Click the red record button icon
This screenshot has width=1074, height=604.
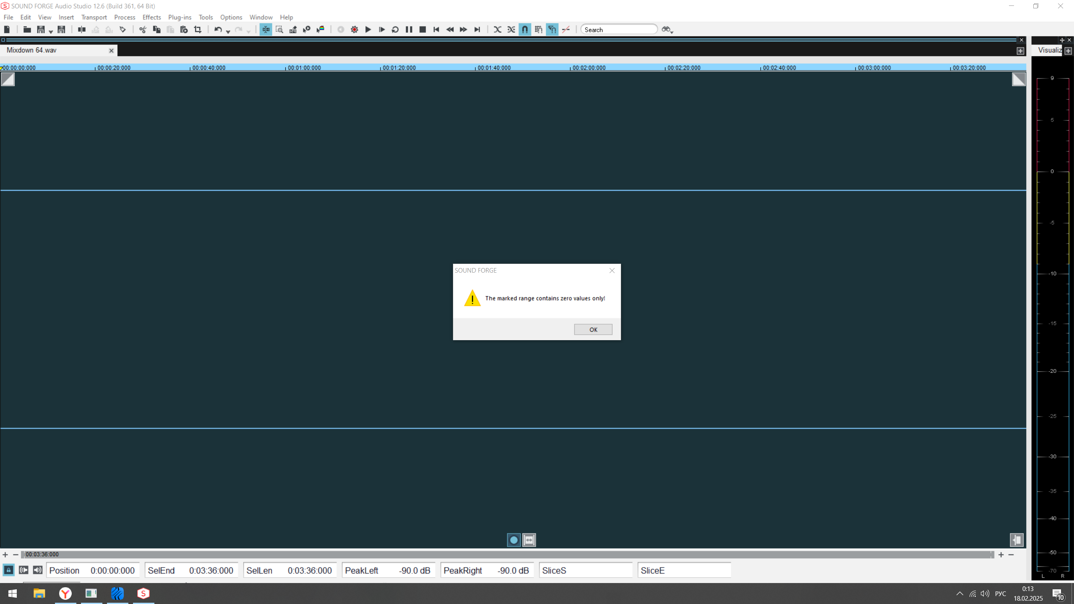click(x=355, y=29)
